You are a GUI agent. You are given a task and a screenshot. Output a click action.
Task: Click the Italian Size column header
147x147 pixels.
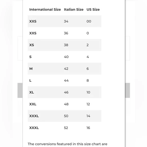[x=74, y=9]
